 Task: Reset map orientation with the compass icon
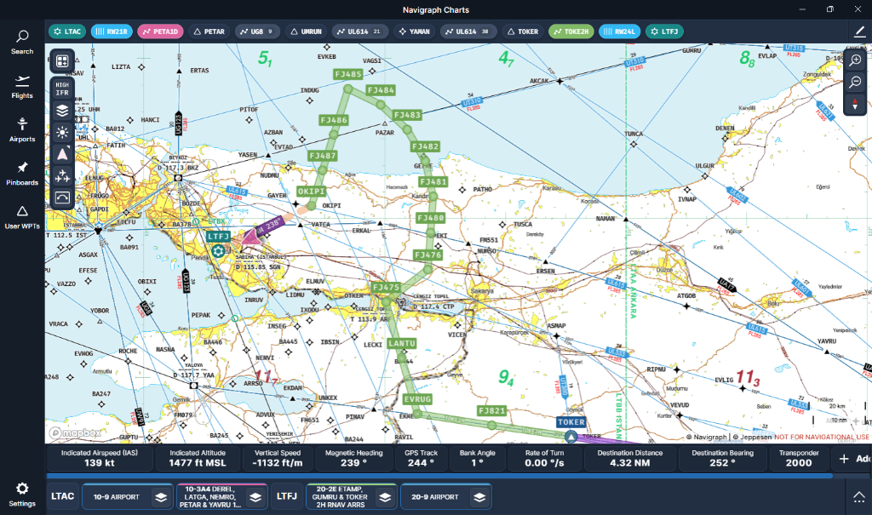(855, 104)
